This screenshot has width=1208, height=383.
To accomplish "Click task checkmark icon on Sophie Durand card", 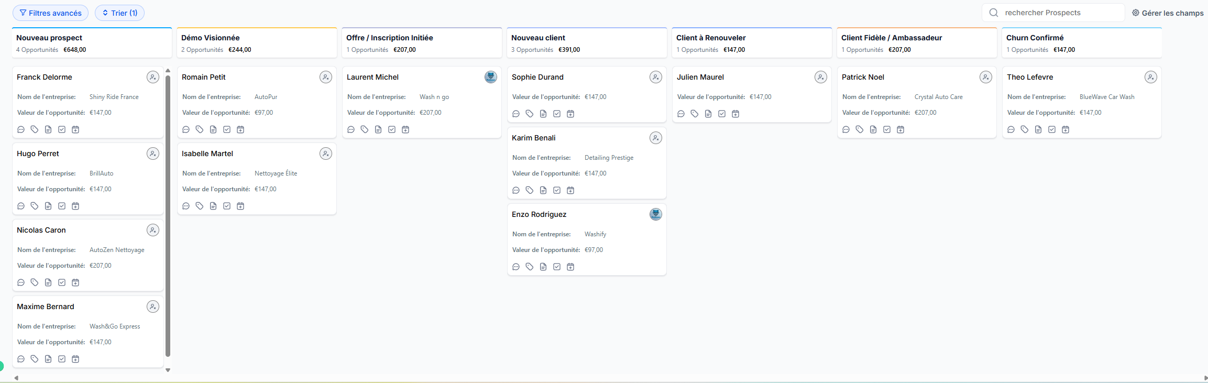I will 557,114.
